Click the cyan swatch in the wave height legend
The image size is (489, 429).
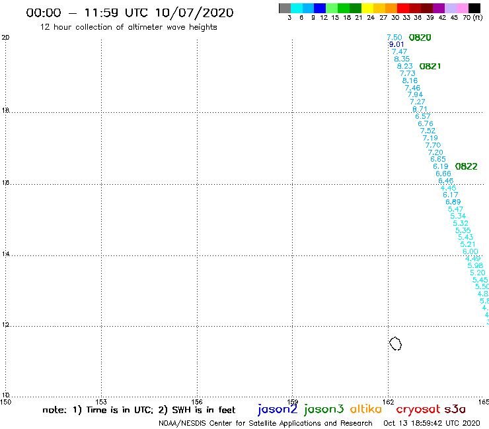coord(297,8)
